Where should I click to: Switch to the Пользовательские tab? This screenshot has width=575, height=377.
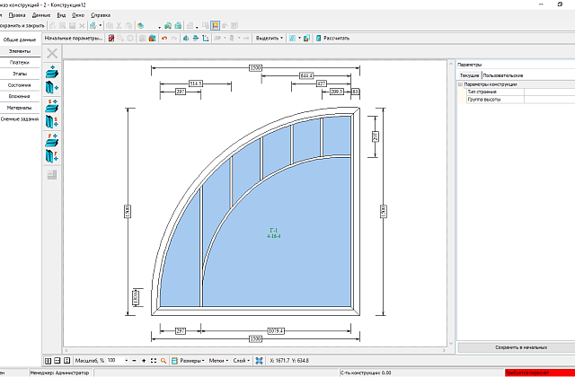[503, 75]
